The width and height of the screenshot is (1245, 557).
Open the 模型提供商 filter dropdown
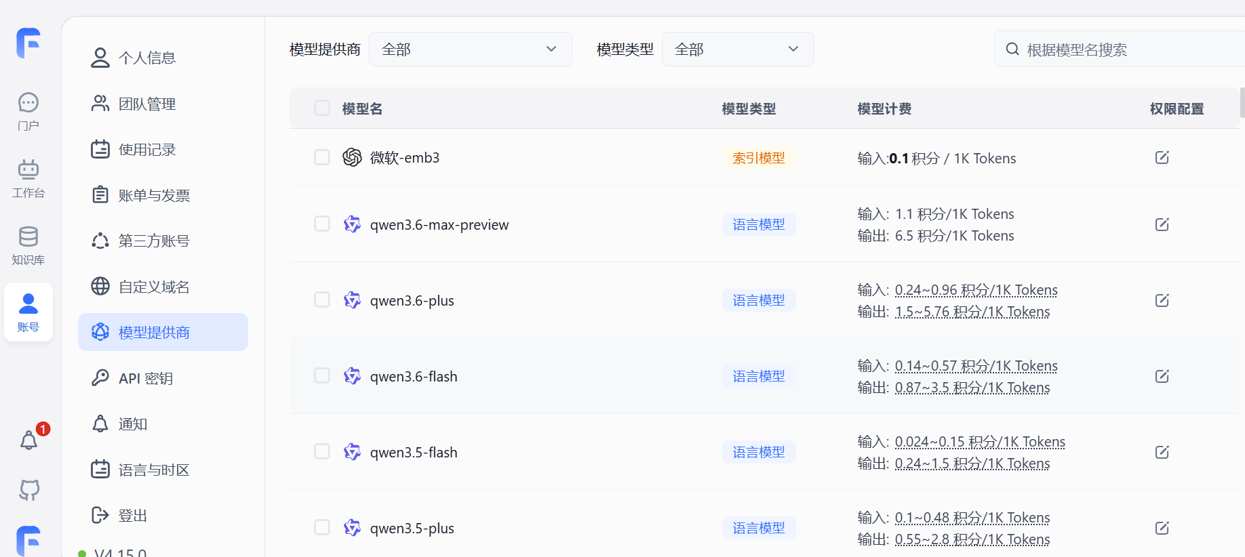471,49
